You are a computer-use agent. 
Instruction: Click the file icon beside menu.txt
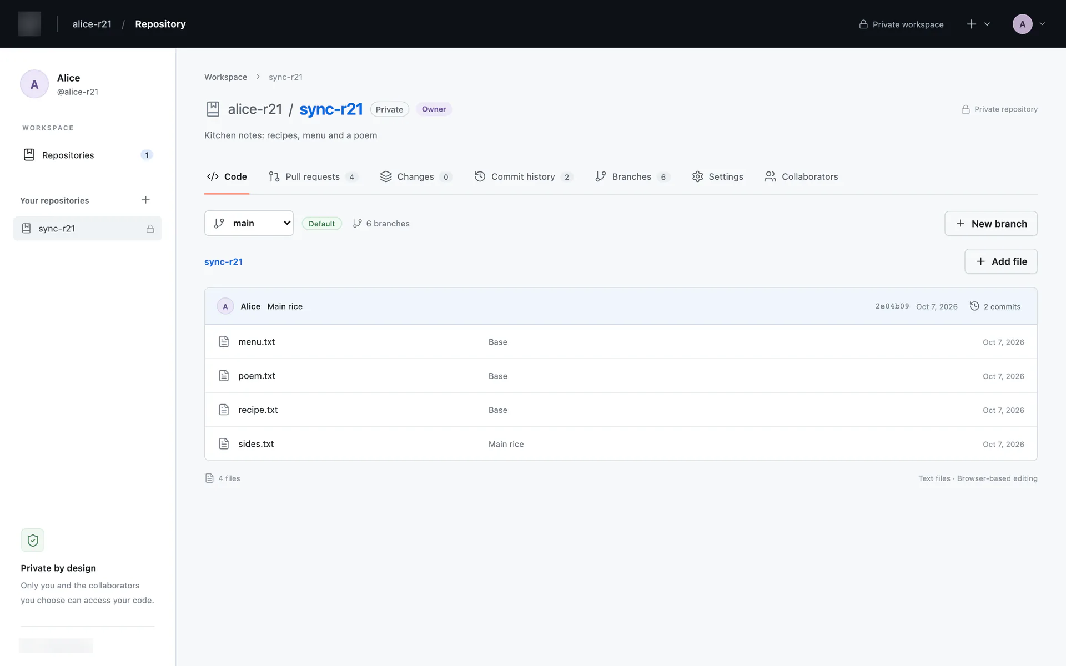tap(224, 342)
